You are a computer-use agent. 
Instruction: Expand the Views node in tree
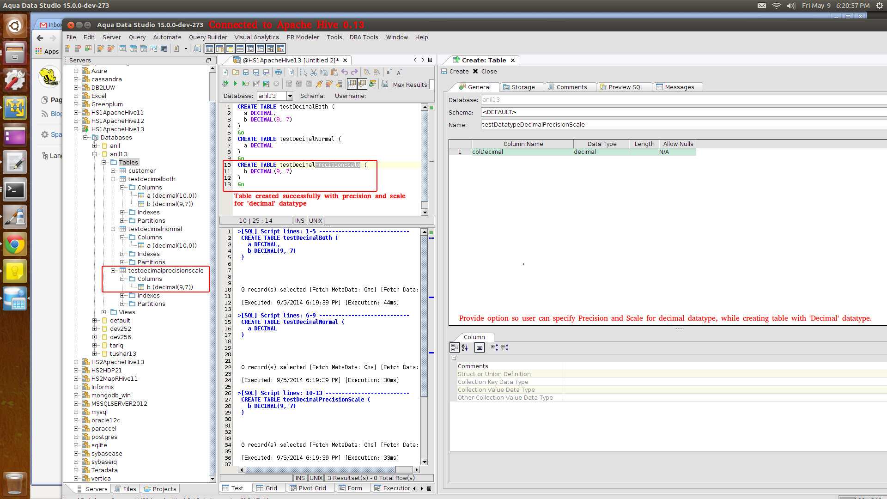(104, 312)
